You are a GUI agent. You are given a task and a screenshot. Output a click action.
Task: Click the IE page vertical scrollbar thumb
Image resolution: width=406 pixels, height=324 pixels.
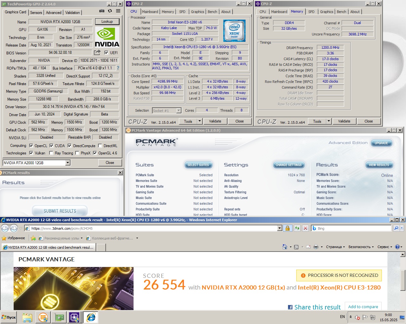[403, 280]
